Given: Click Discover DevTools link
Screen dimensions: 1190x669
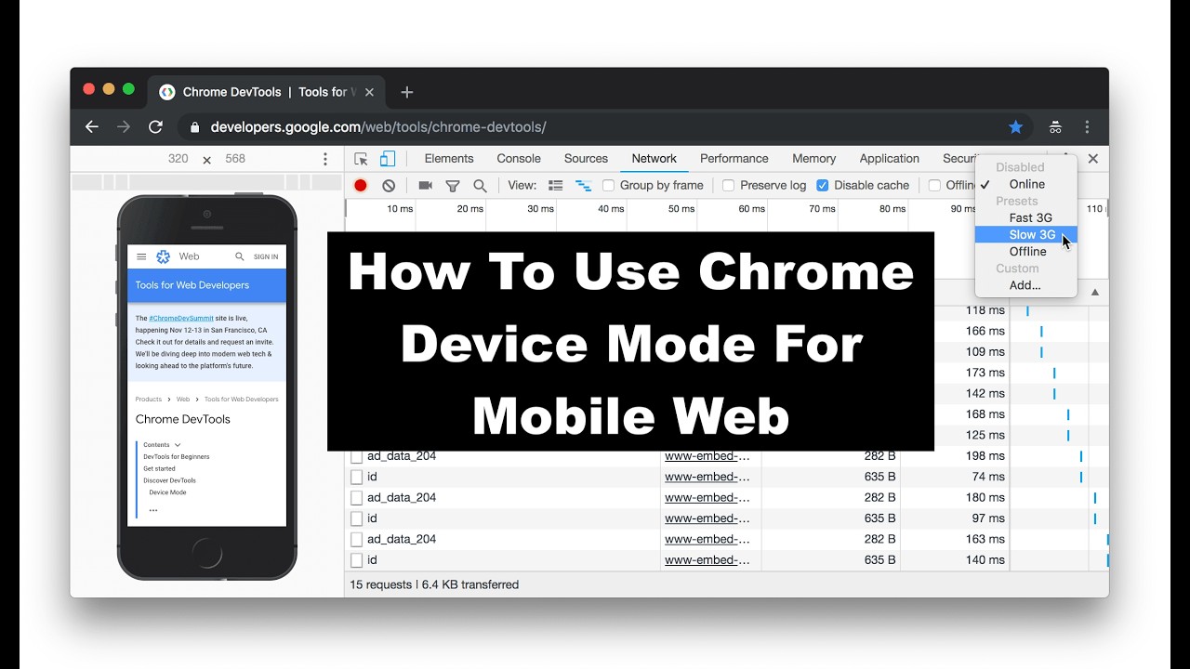Looking at the screenshot, I should pyautogui.click(x=169, y=480).
